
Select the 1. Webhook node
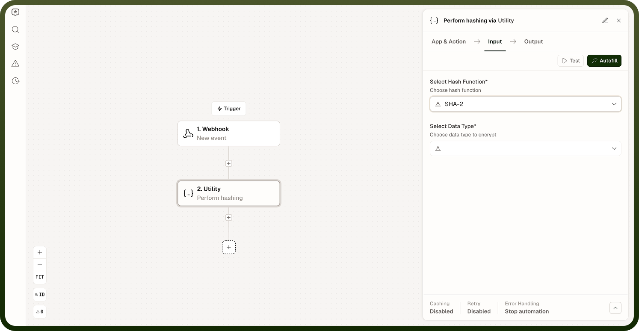[x=229, y=133]
